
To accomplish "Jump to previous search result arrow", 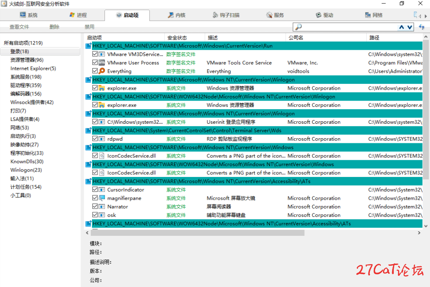I will click(401, 27).
